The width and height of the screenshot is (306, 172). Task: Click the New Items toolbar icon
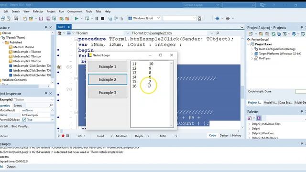pyautogui.click(x=25, y=19)
